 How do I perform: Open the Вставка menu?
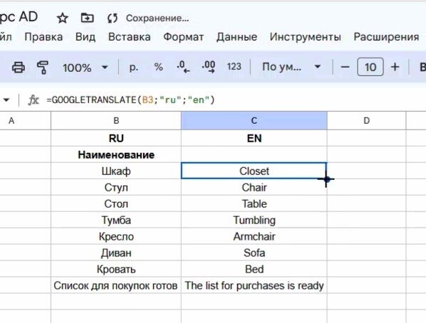[130, 37]
